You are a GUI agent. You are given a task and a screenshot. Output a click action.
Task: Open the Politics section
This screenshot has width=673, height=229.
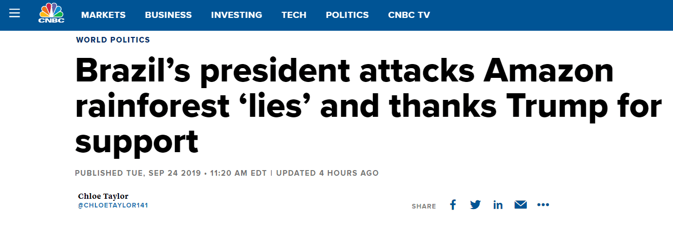click(x=347, y=15)
